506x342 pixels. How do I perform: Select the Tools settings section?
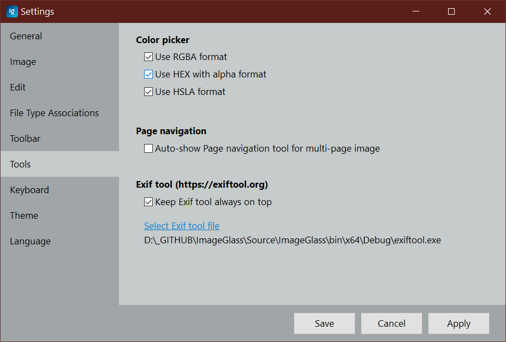[x=20, y=164]
